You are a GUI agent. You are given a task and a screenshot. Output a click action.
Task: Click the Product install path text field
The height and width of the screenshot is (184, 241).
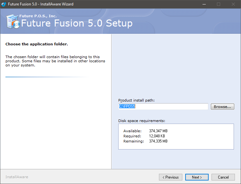tap(163, 107)
